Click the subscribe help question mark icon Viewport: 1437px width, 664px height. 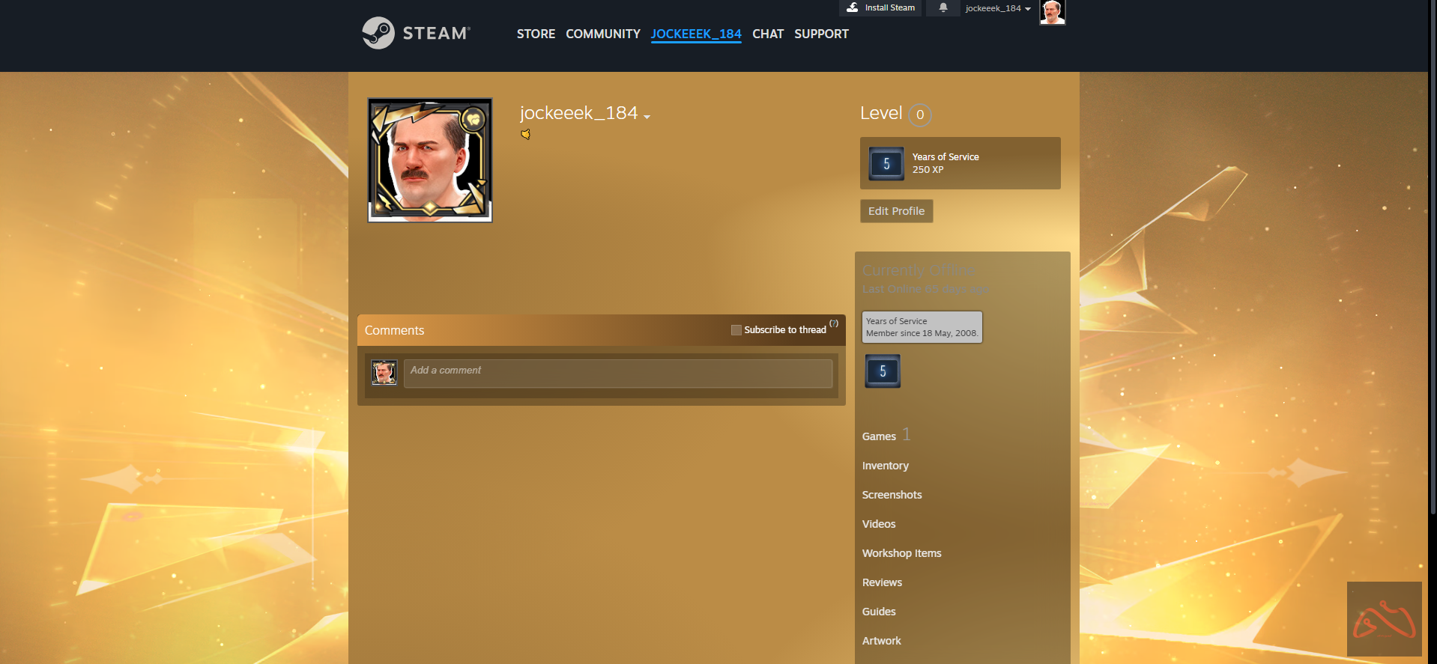pyautogui.click(x=834, y=323)
